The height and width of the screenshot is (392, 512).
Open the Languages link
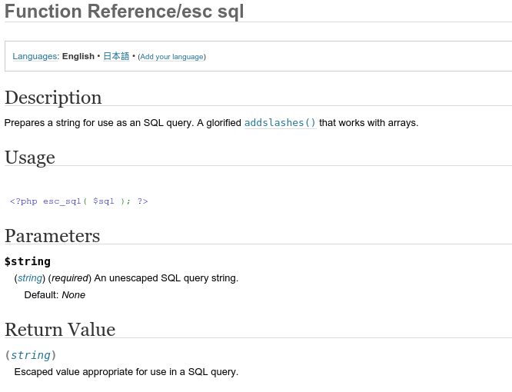point(35,56)
